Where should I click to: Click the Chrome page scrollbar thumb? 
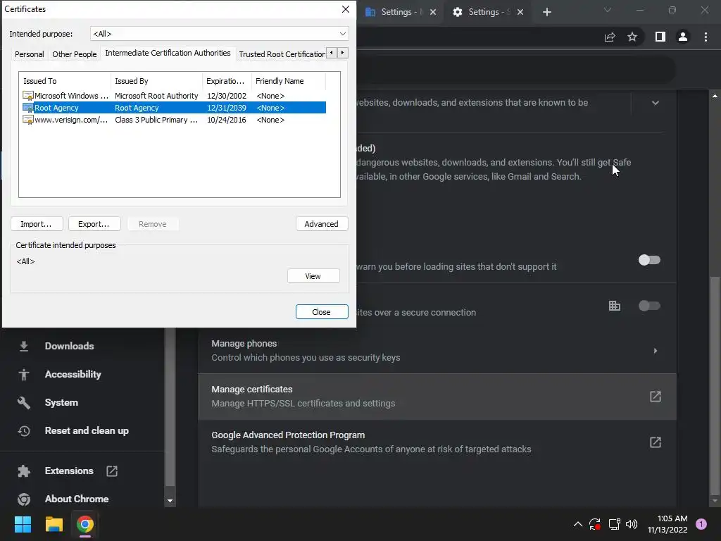714,385
